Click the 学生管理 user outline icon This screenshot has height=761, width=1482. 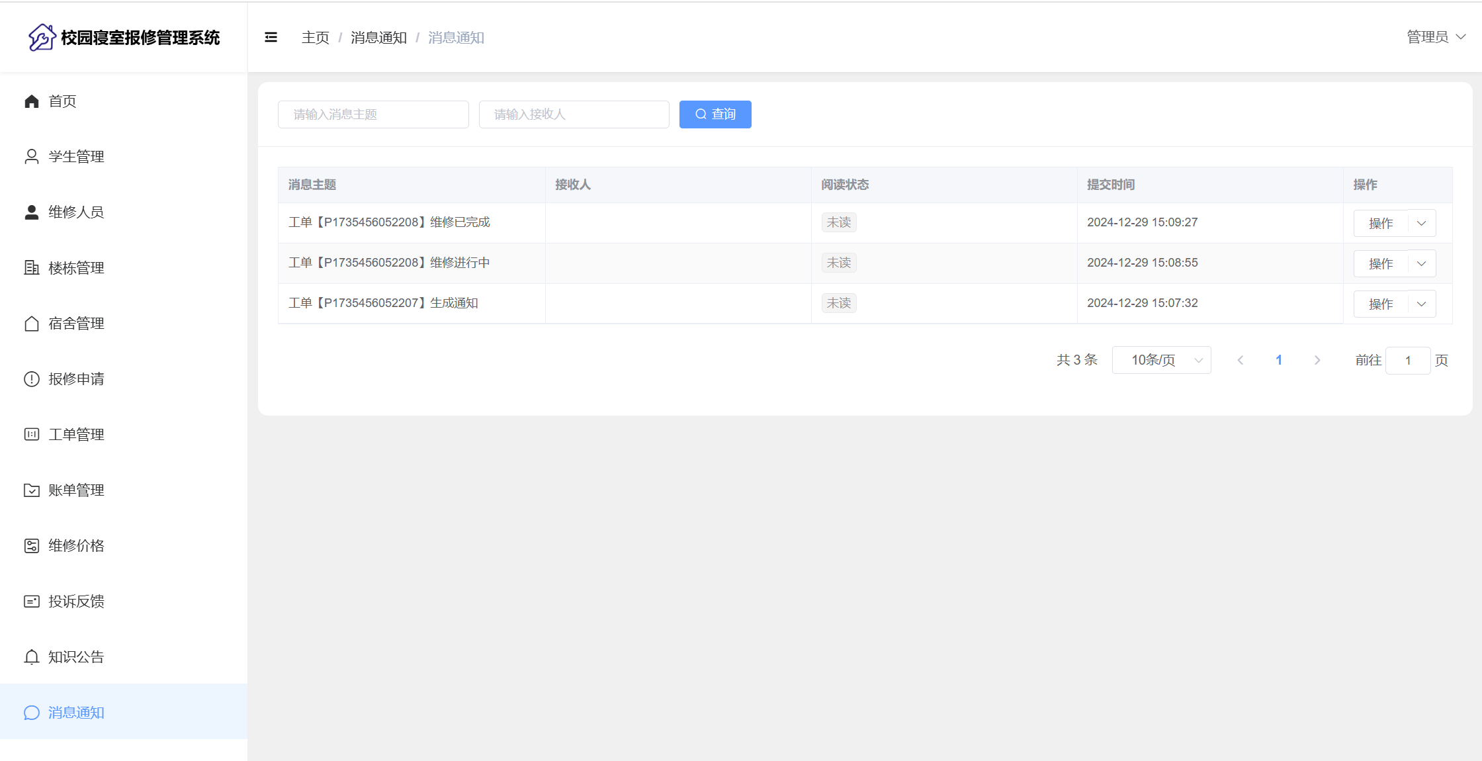click(x=32, y=157)
